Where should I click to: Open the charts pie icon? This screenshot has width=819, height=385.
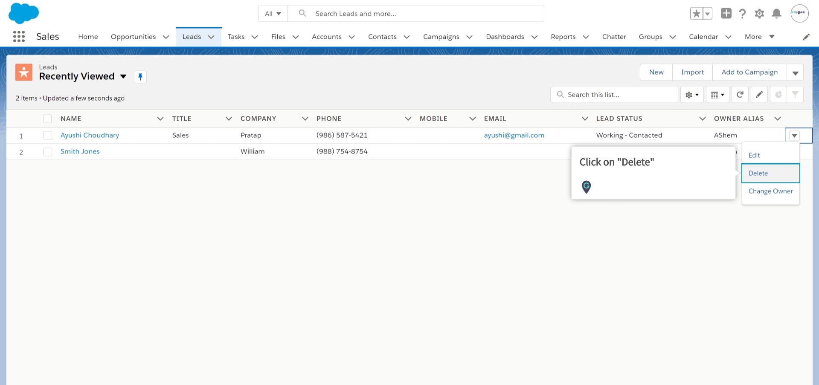[x=778, y=94]
